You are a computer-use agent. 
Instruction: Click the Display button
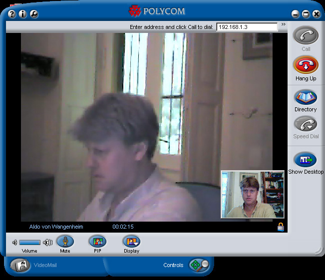pos(132,242)
